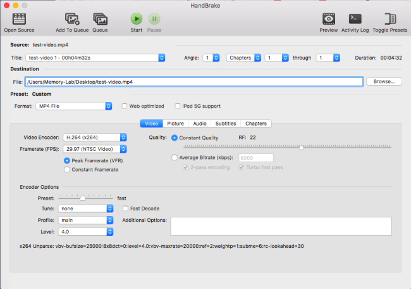Select the Average Bitrate (kbps) radio button
The image size is (411, 289).
(175, 158)
